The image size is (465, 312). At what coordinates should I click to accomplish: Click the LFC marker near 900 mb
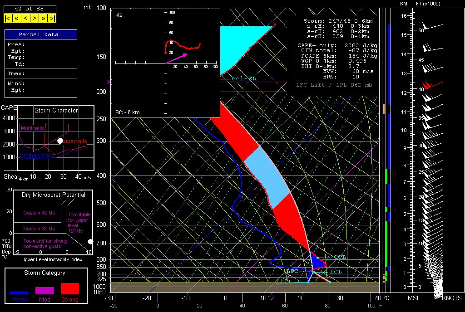[x=292, y=271]
